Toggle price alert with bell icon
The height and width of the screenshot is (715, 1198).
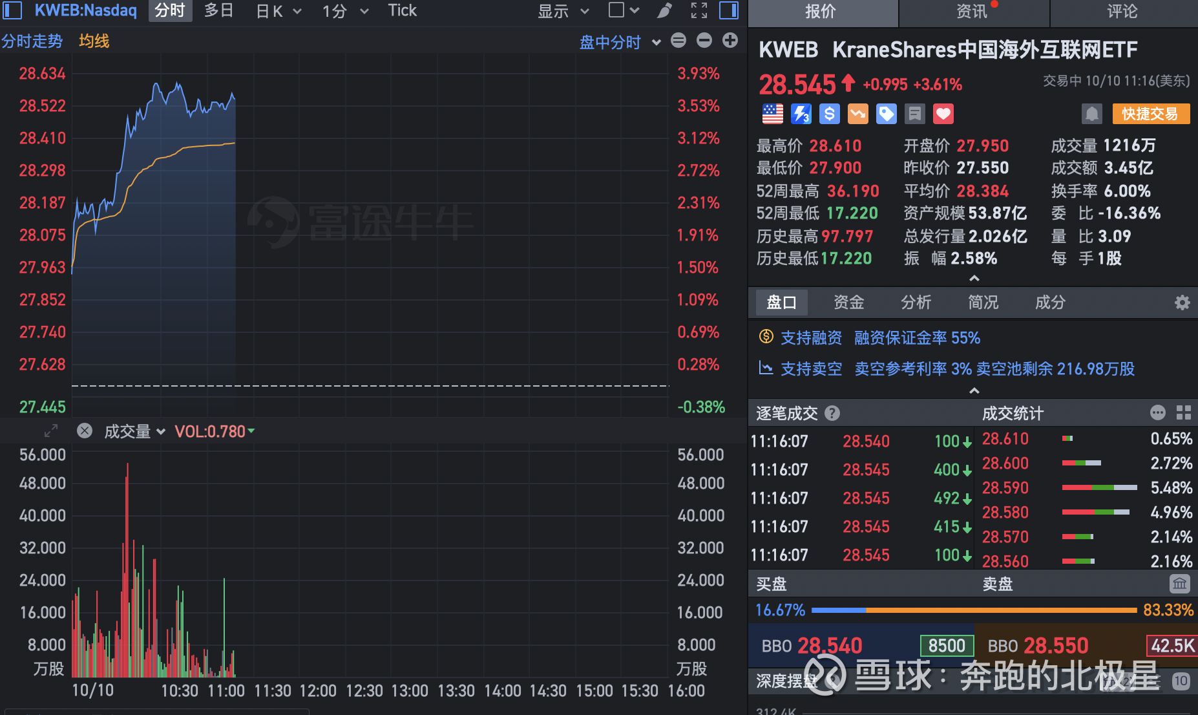[x=1093, y=114]
